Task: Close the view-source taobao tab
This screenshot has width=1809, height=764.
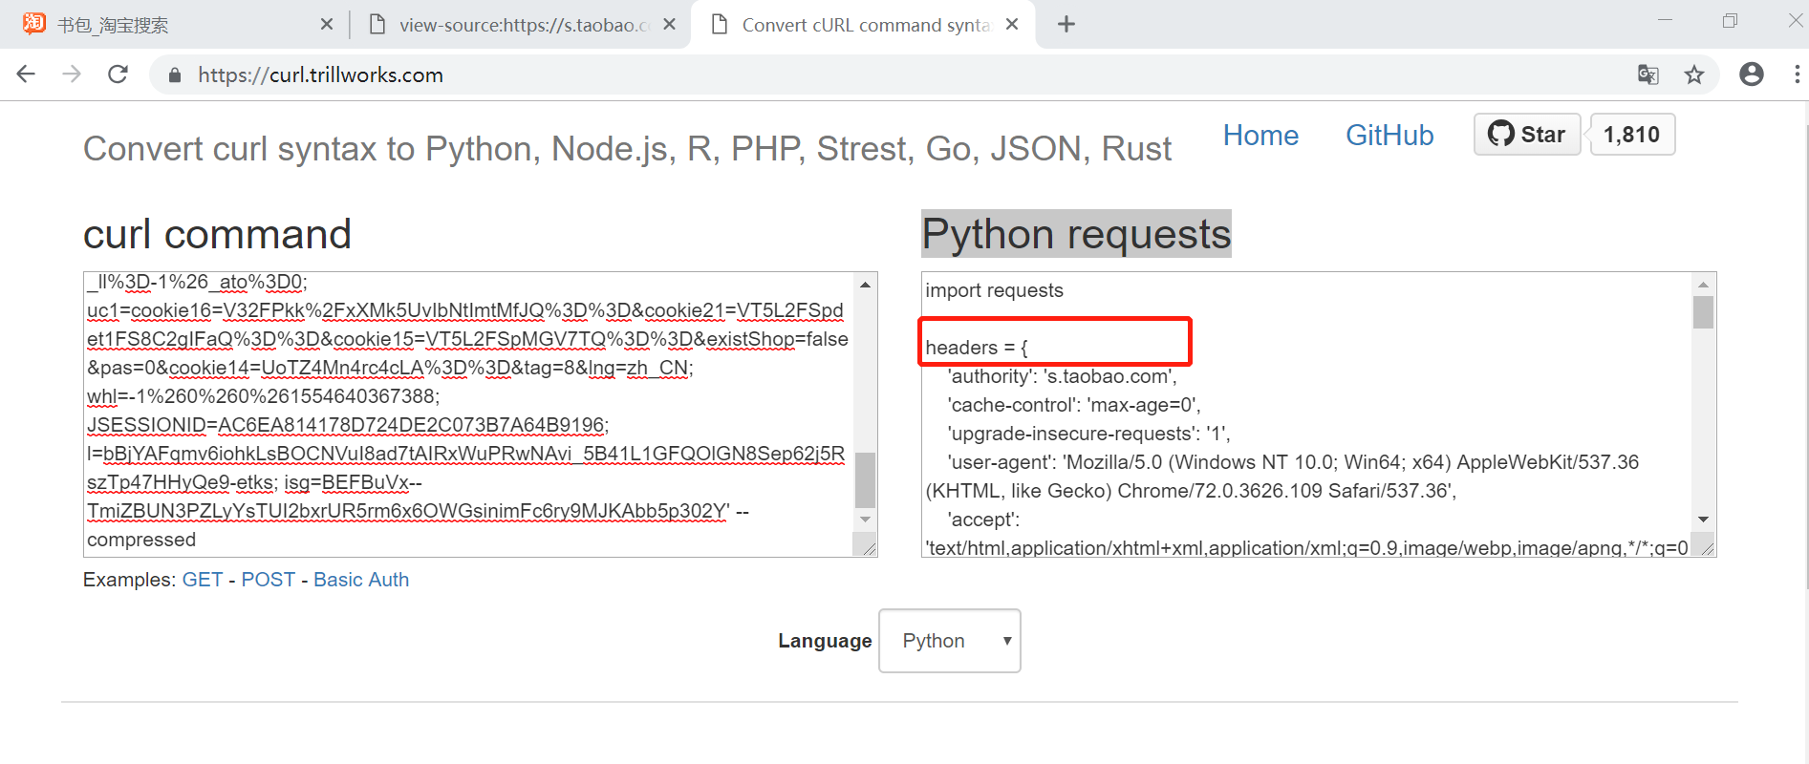Action: [x=670, y=25]
